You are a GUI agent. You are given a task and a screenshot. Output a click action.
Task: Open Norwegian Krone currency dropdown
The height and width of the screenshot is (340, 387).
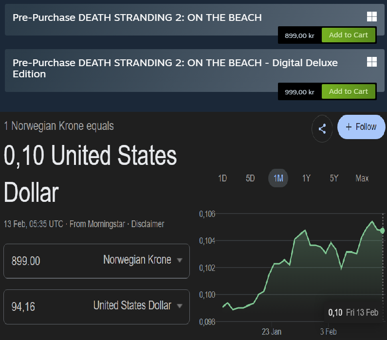click(x=143, y=260)
